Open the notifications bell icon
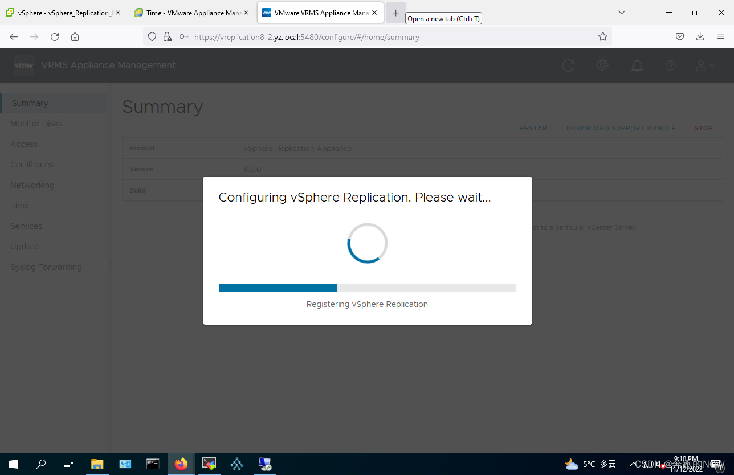Image resolution: width=734 pixels, height=475 pixels. click(x=637, y=65)
